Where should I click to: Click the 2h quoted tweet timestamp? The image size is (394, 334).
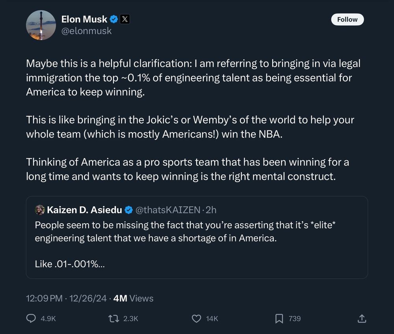click(211, 210)
